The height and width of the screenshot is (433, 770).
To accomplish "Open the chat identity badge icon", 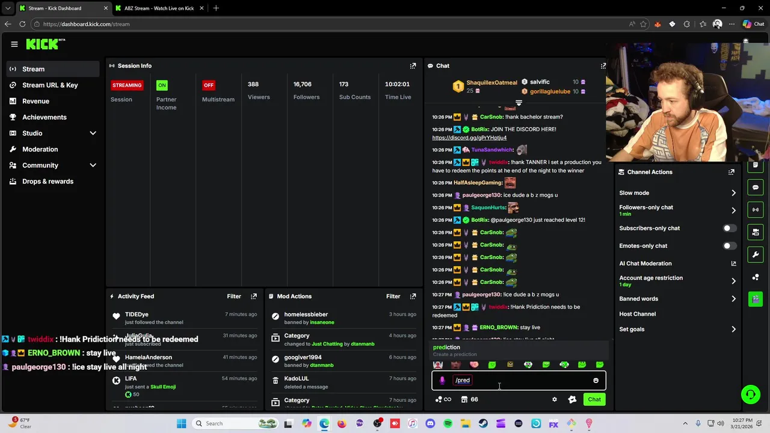I will click(x=572, y=399).
